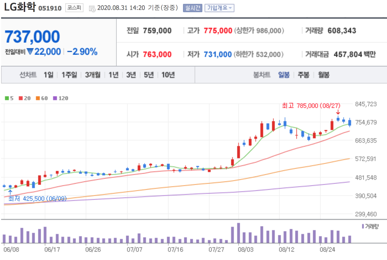The height and width of the screenshot is (260, 387).
Task: Click the blue down-triangle price change icon
Action: 30,51
